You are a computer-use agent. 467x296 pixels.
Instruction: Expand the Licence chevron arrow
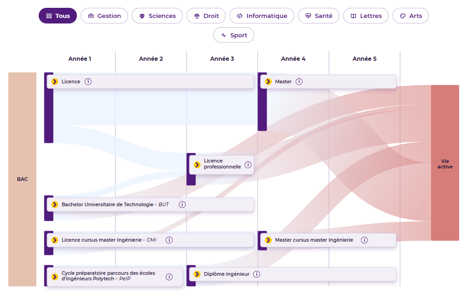55,81
